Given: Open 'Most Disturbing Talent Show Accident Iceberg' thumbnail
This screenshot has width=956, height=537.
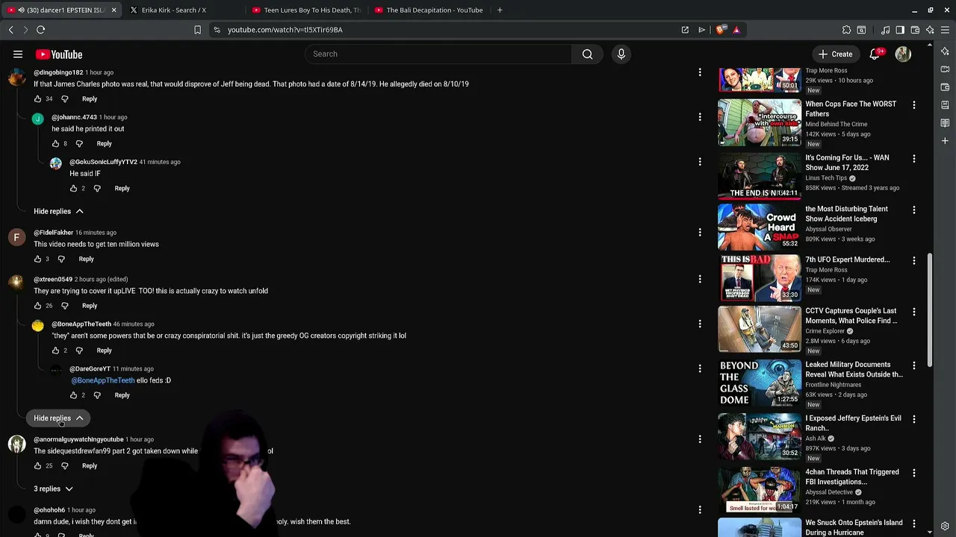Looking at the screenshot, I should point(760,227).
